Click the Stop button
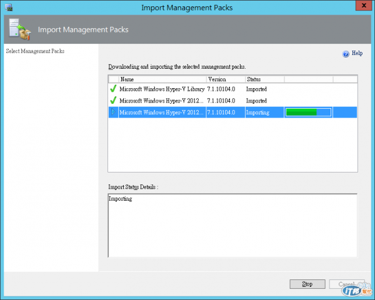Image resolution: width=375 pixels, height=300 pixels. pyautogui.click(x=307, y=284)
